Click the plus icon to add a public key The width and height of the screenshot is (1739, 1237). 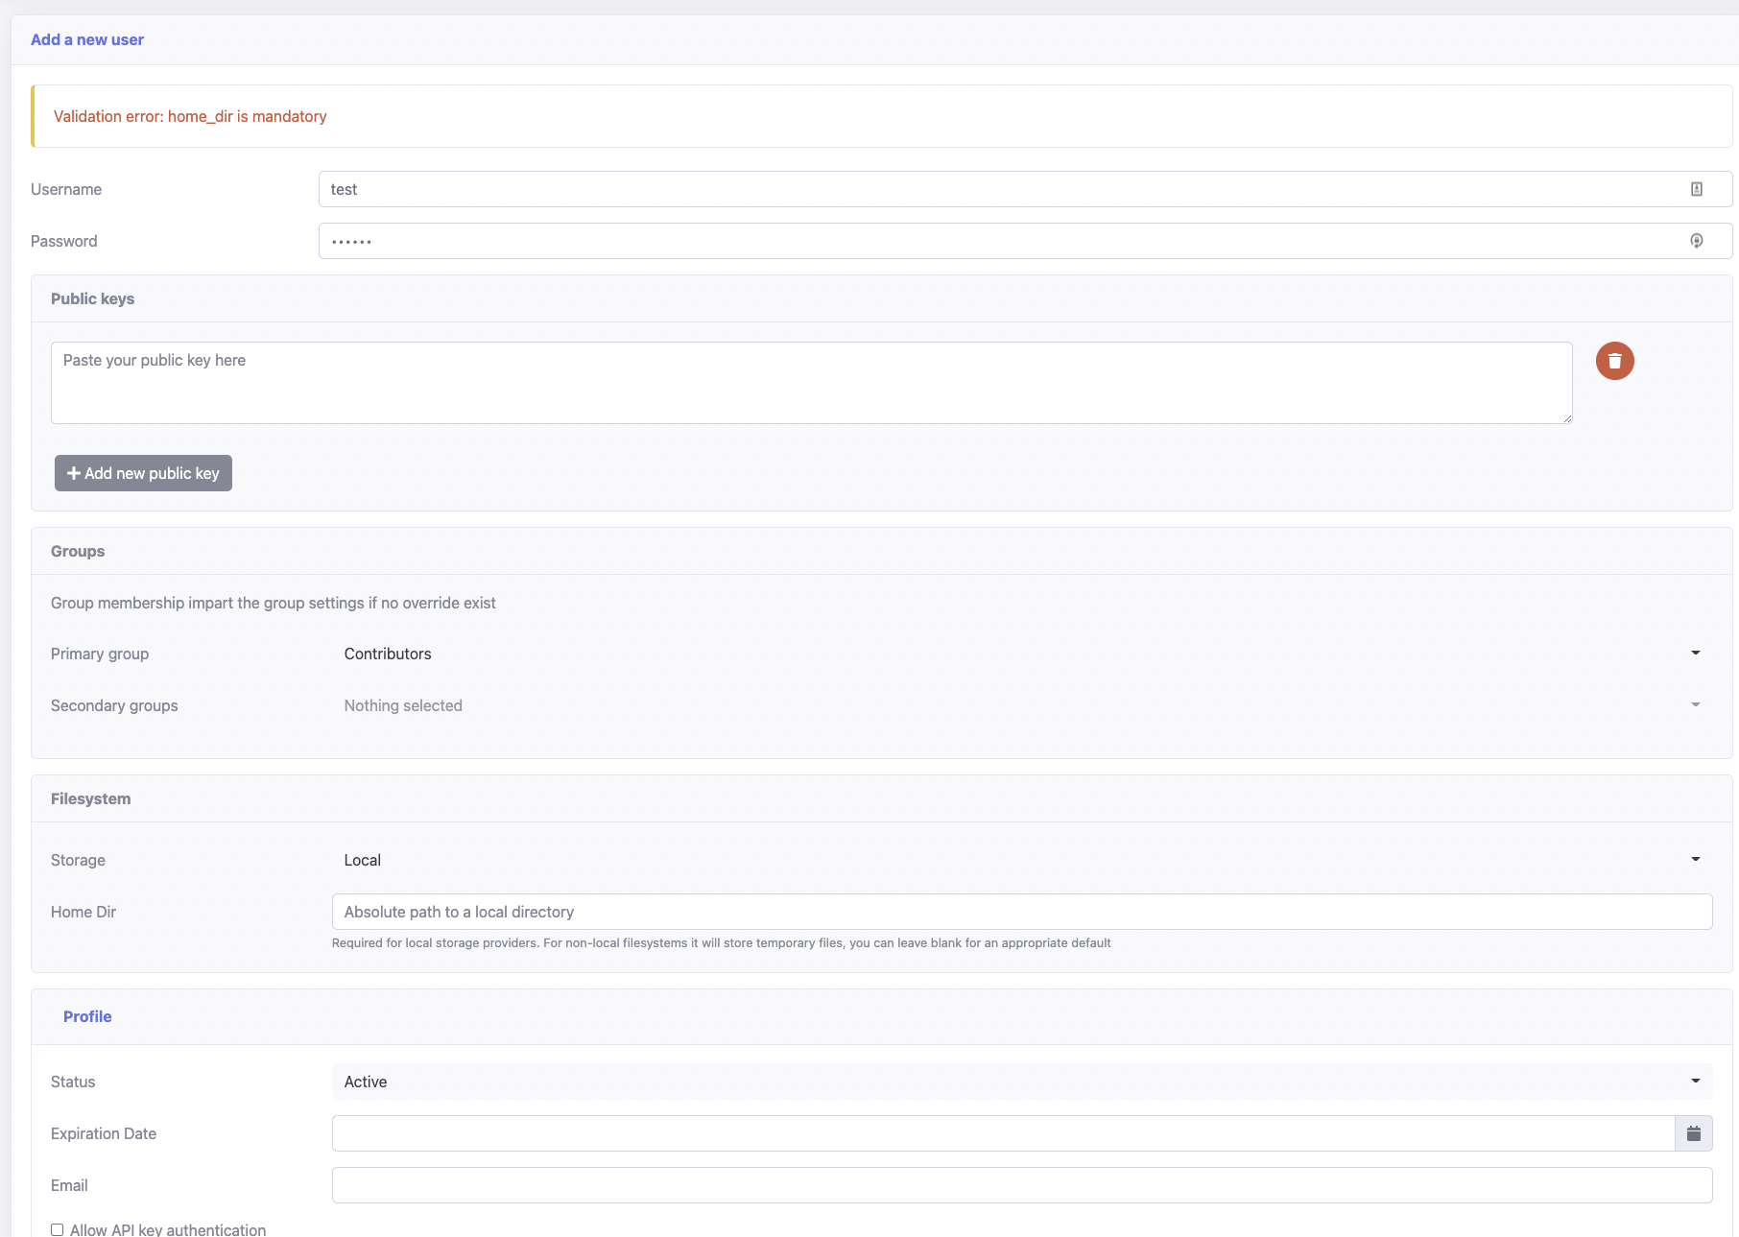click(73, 473)
